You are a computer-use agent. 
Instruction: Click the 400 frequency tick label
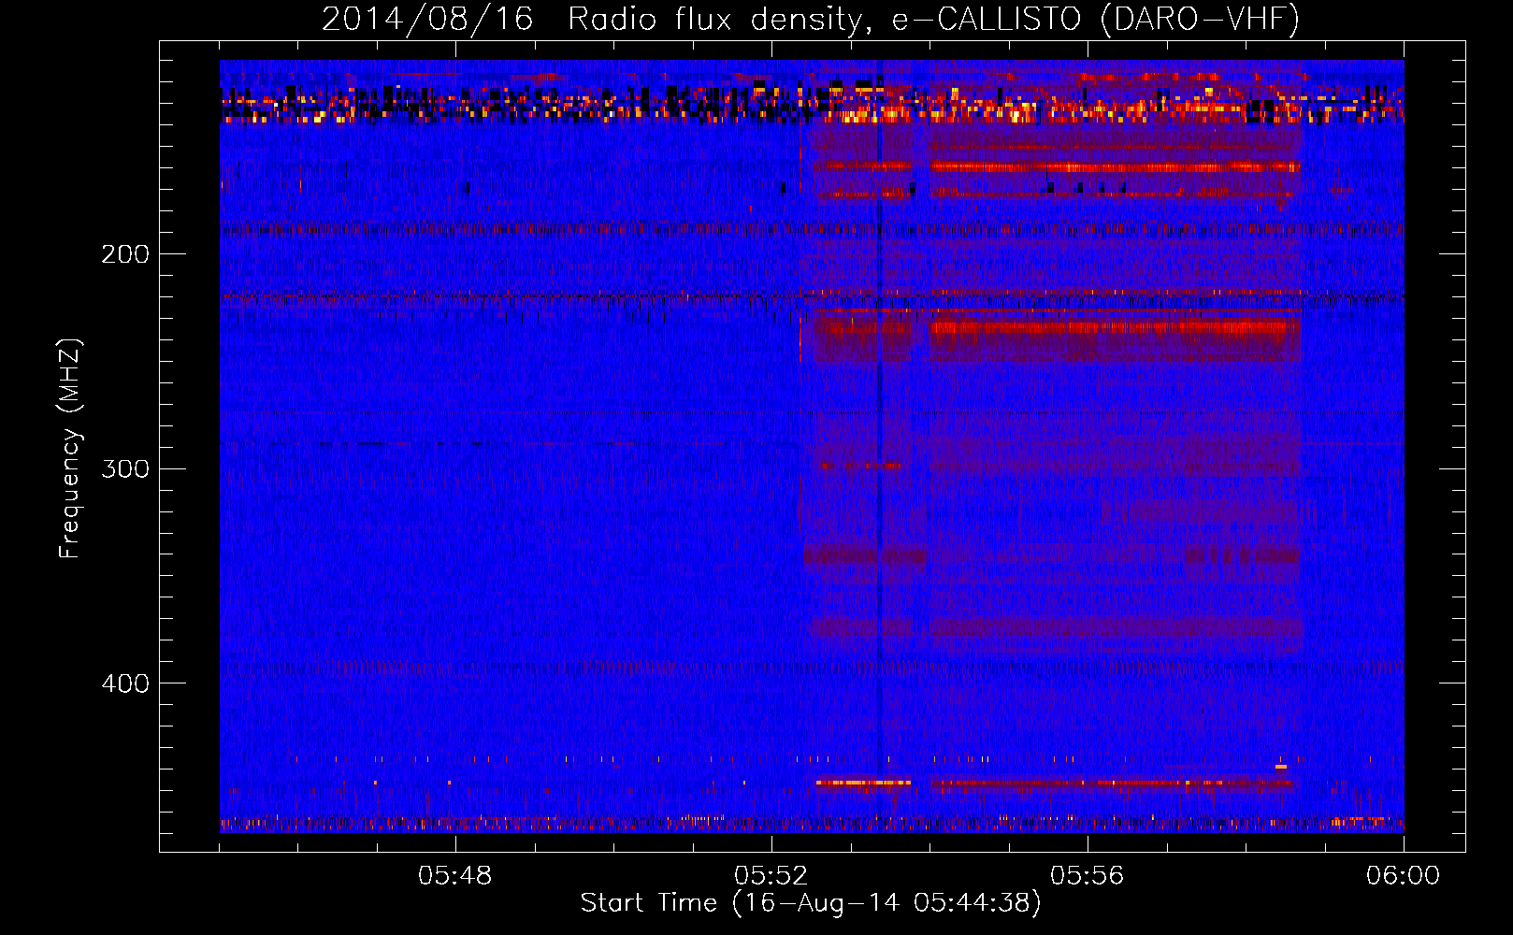tap(125, 683)
